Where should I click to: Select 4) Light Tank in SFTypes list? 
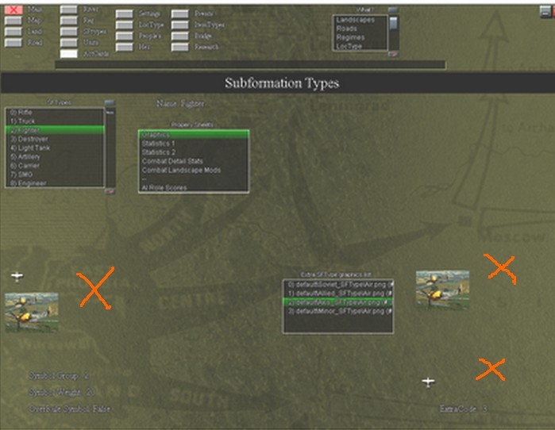tap(55, 148)
